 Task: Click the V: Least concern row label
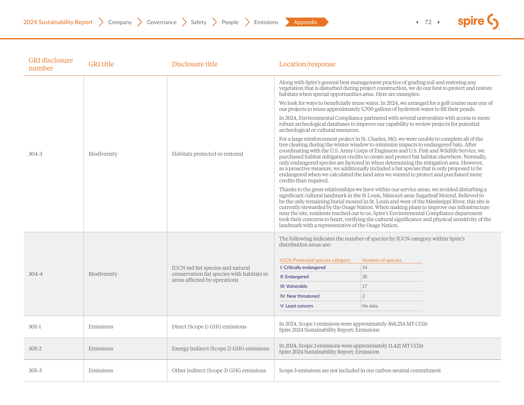296,306
